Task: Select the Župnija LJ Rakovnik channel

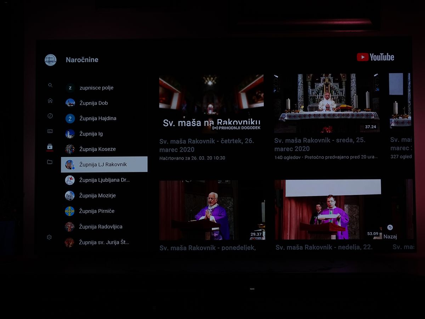Action: [x=104, y=164]
